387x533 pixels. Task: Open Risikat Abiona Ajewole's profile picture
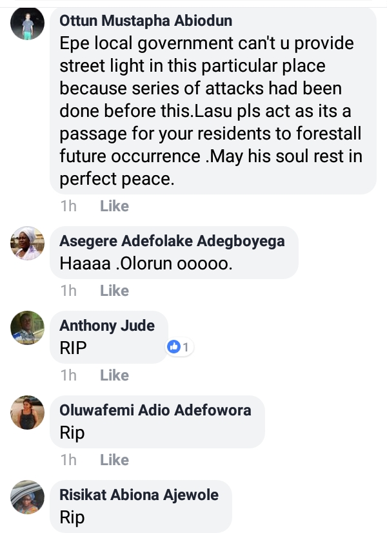[28, 497]
